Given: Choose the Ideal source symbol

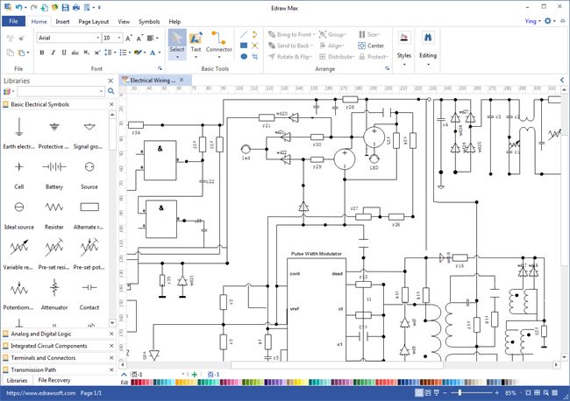Looking at the screenshot, I should (x=19, y=207).
